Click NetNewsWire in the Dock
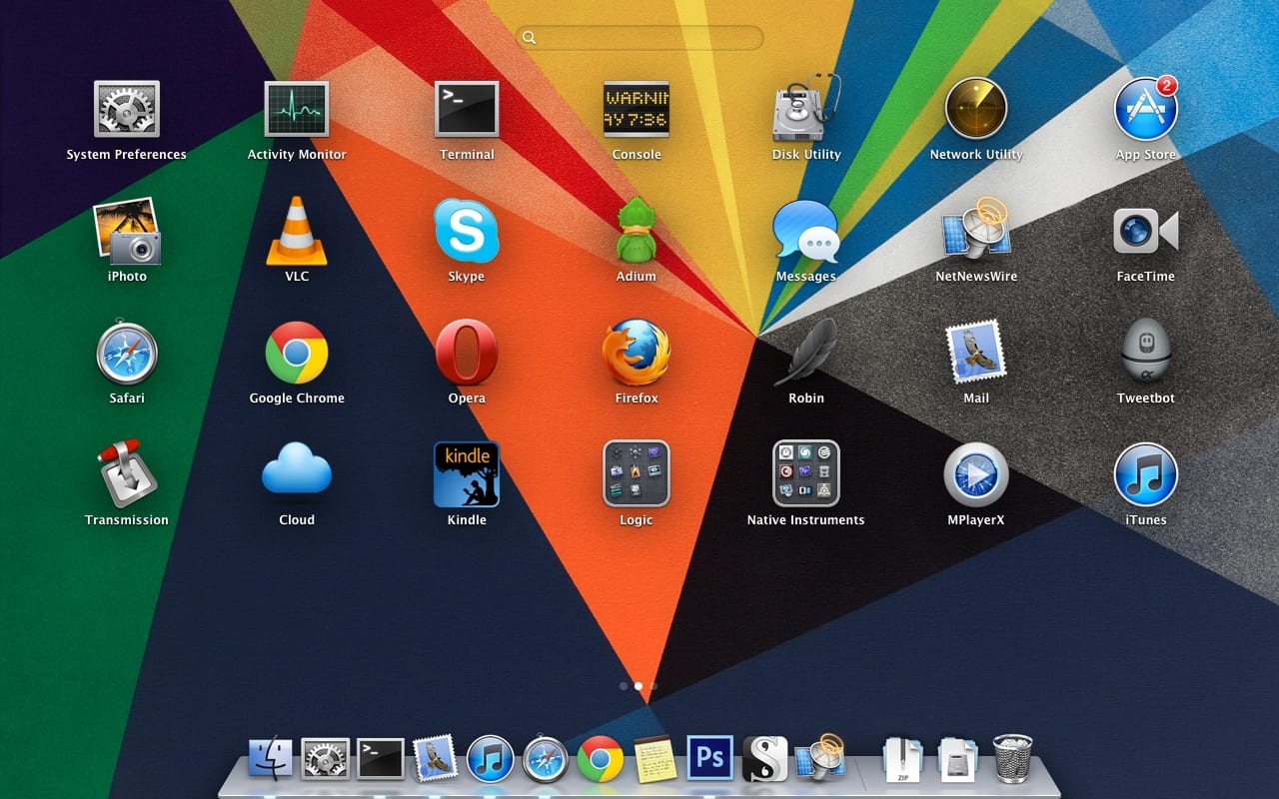This screenshot has height=799, width=1279. coord(819,758)
